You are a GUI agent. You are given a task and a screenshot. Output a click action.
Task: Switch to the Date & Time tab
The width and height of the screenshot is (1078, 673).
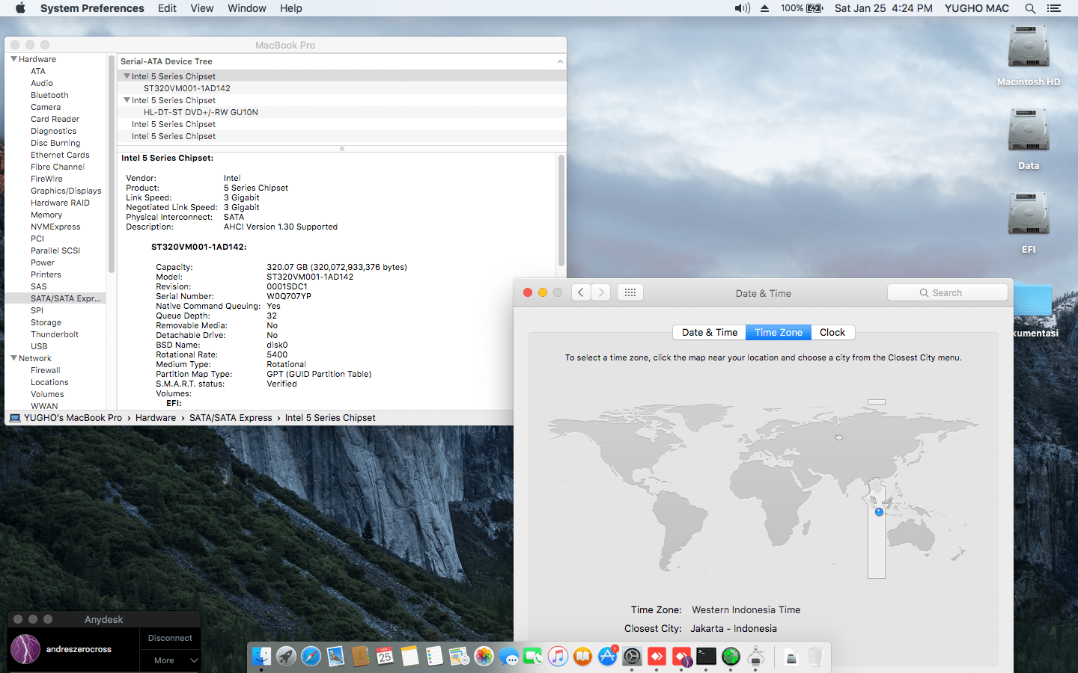710,333
